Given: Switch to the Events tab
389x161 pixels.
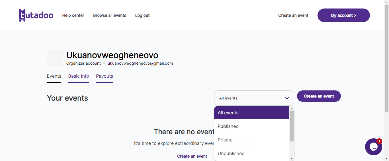Looking at the screenshot, I should pos(54,76).
